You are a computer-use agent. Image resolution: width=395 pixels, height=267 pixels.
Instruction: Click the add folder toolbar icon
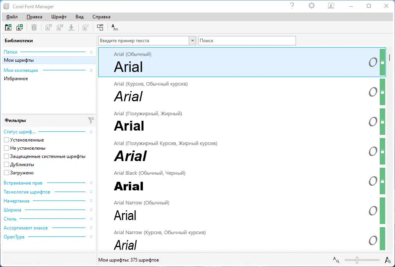(8, 27)
